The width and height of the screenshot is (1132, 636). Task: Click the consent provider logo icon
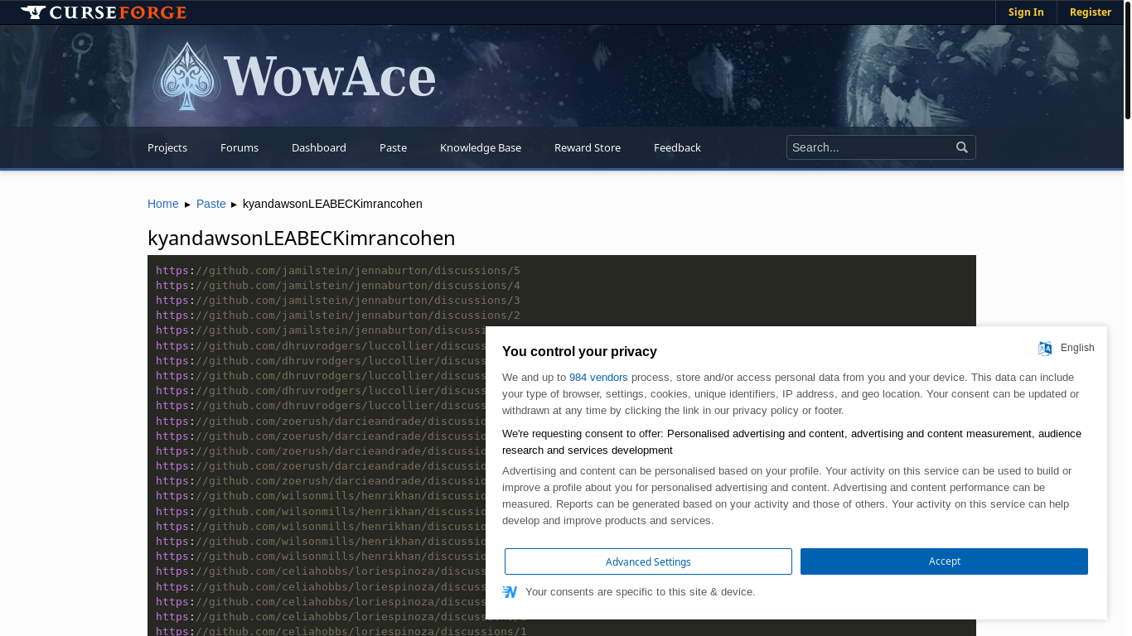pyautogui.click(x=510, y=592)
